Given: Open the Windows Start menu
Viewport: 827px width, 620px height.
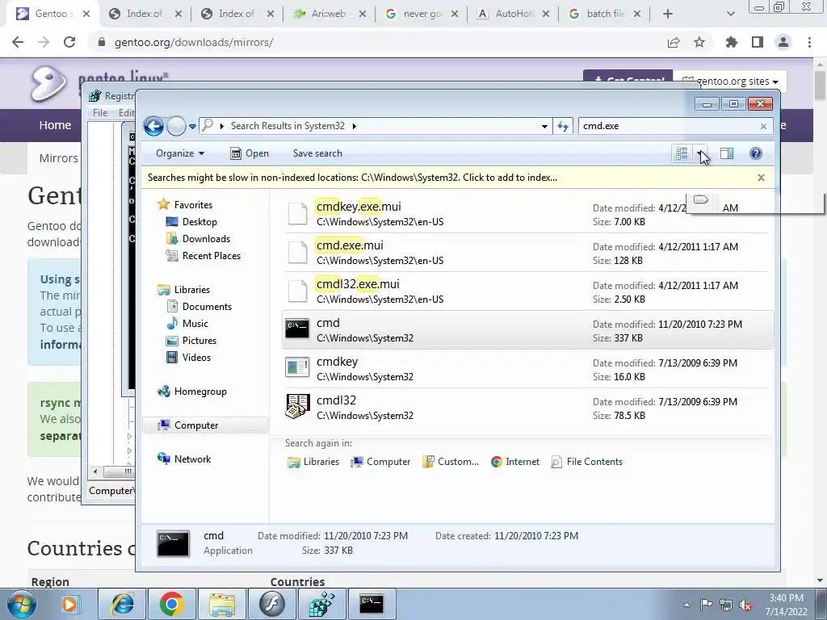Looking at the screenshot, I should point(22,604).
